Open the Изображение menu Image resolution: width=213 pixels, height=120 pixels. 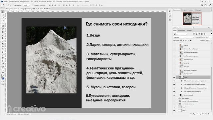click(x=24, y=2)
